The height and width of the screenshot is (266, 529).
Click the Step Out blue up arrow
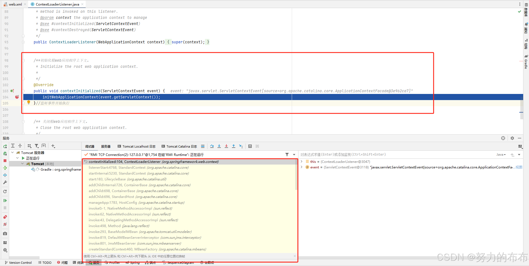pyautogui.click(x=234, y=146)
